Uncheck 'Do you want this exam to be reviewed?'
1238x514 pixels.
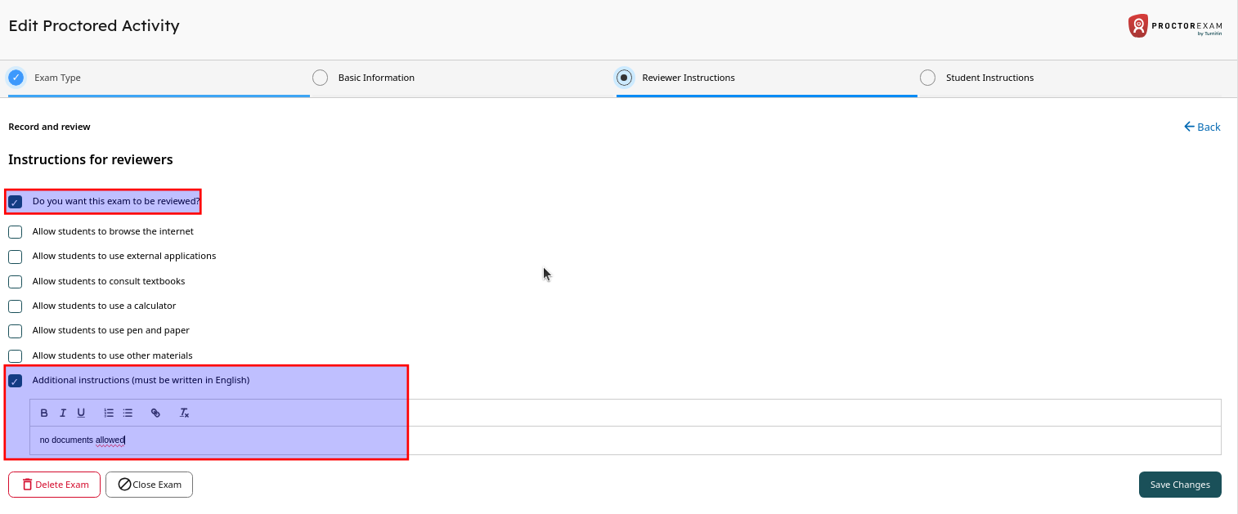tap(15, 202)
